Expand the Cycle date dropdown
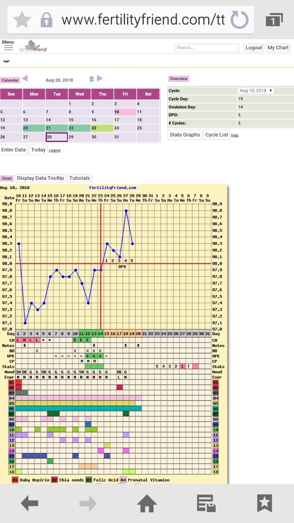 coord(256,91)
